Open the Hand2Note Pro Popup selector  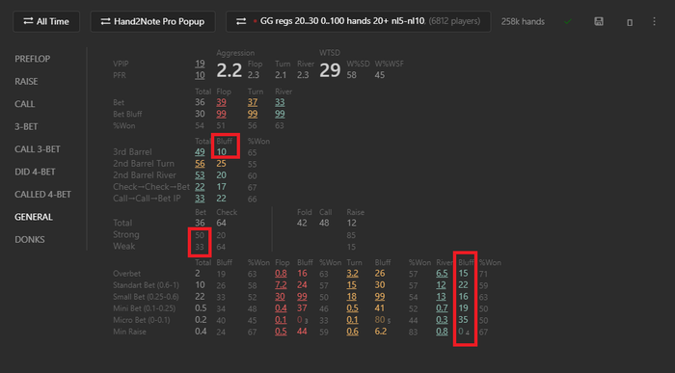coord(152,21)
